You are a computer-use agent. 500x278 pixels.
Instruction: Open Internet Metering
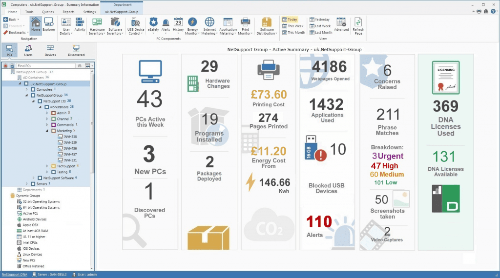tap(209, 26)
